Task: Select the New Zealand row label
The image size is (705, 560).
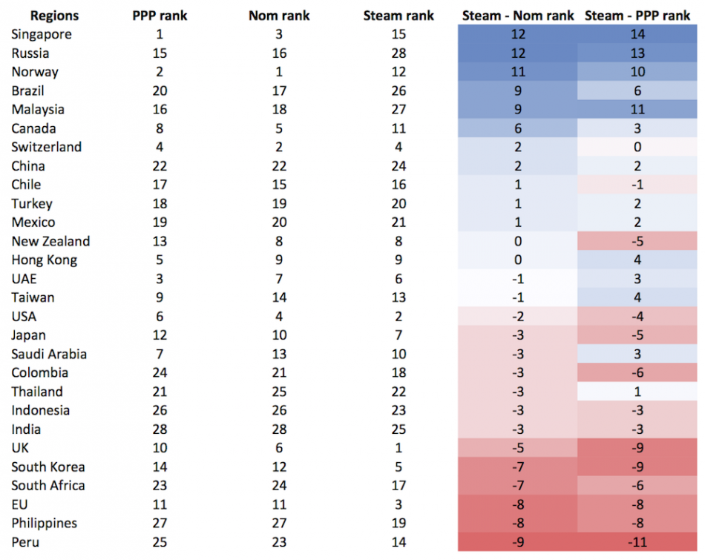Action: [50, 241]
